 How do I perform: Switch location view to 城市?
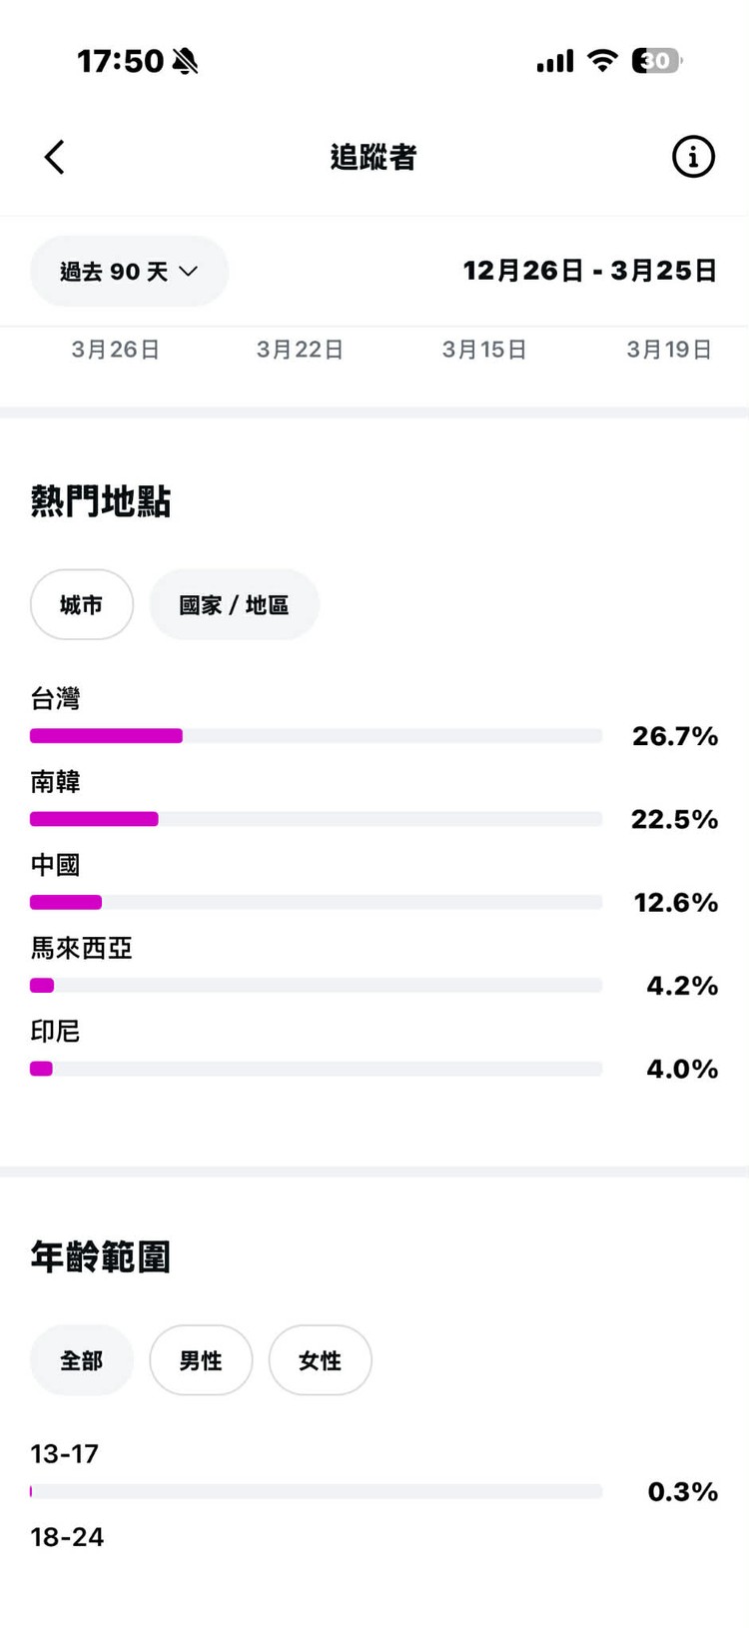82,604
